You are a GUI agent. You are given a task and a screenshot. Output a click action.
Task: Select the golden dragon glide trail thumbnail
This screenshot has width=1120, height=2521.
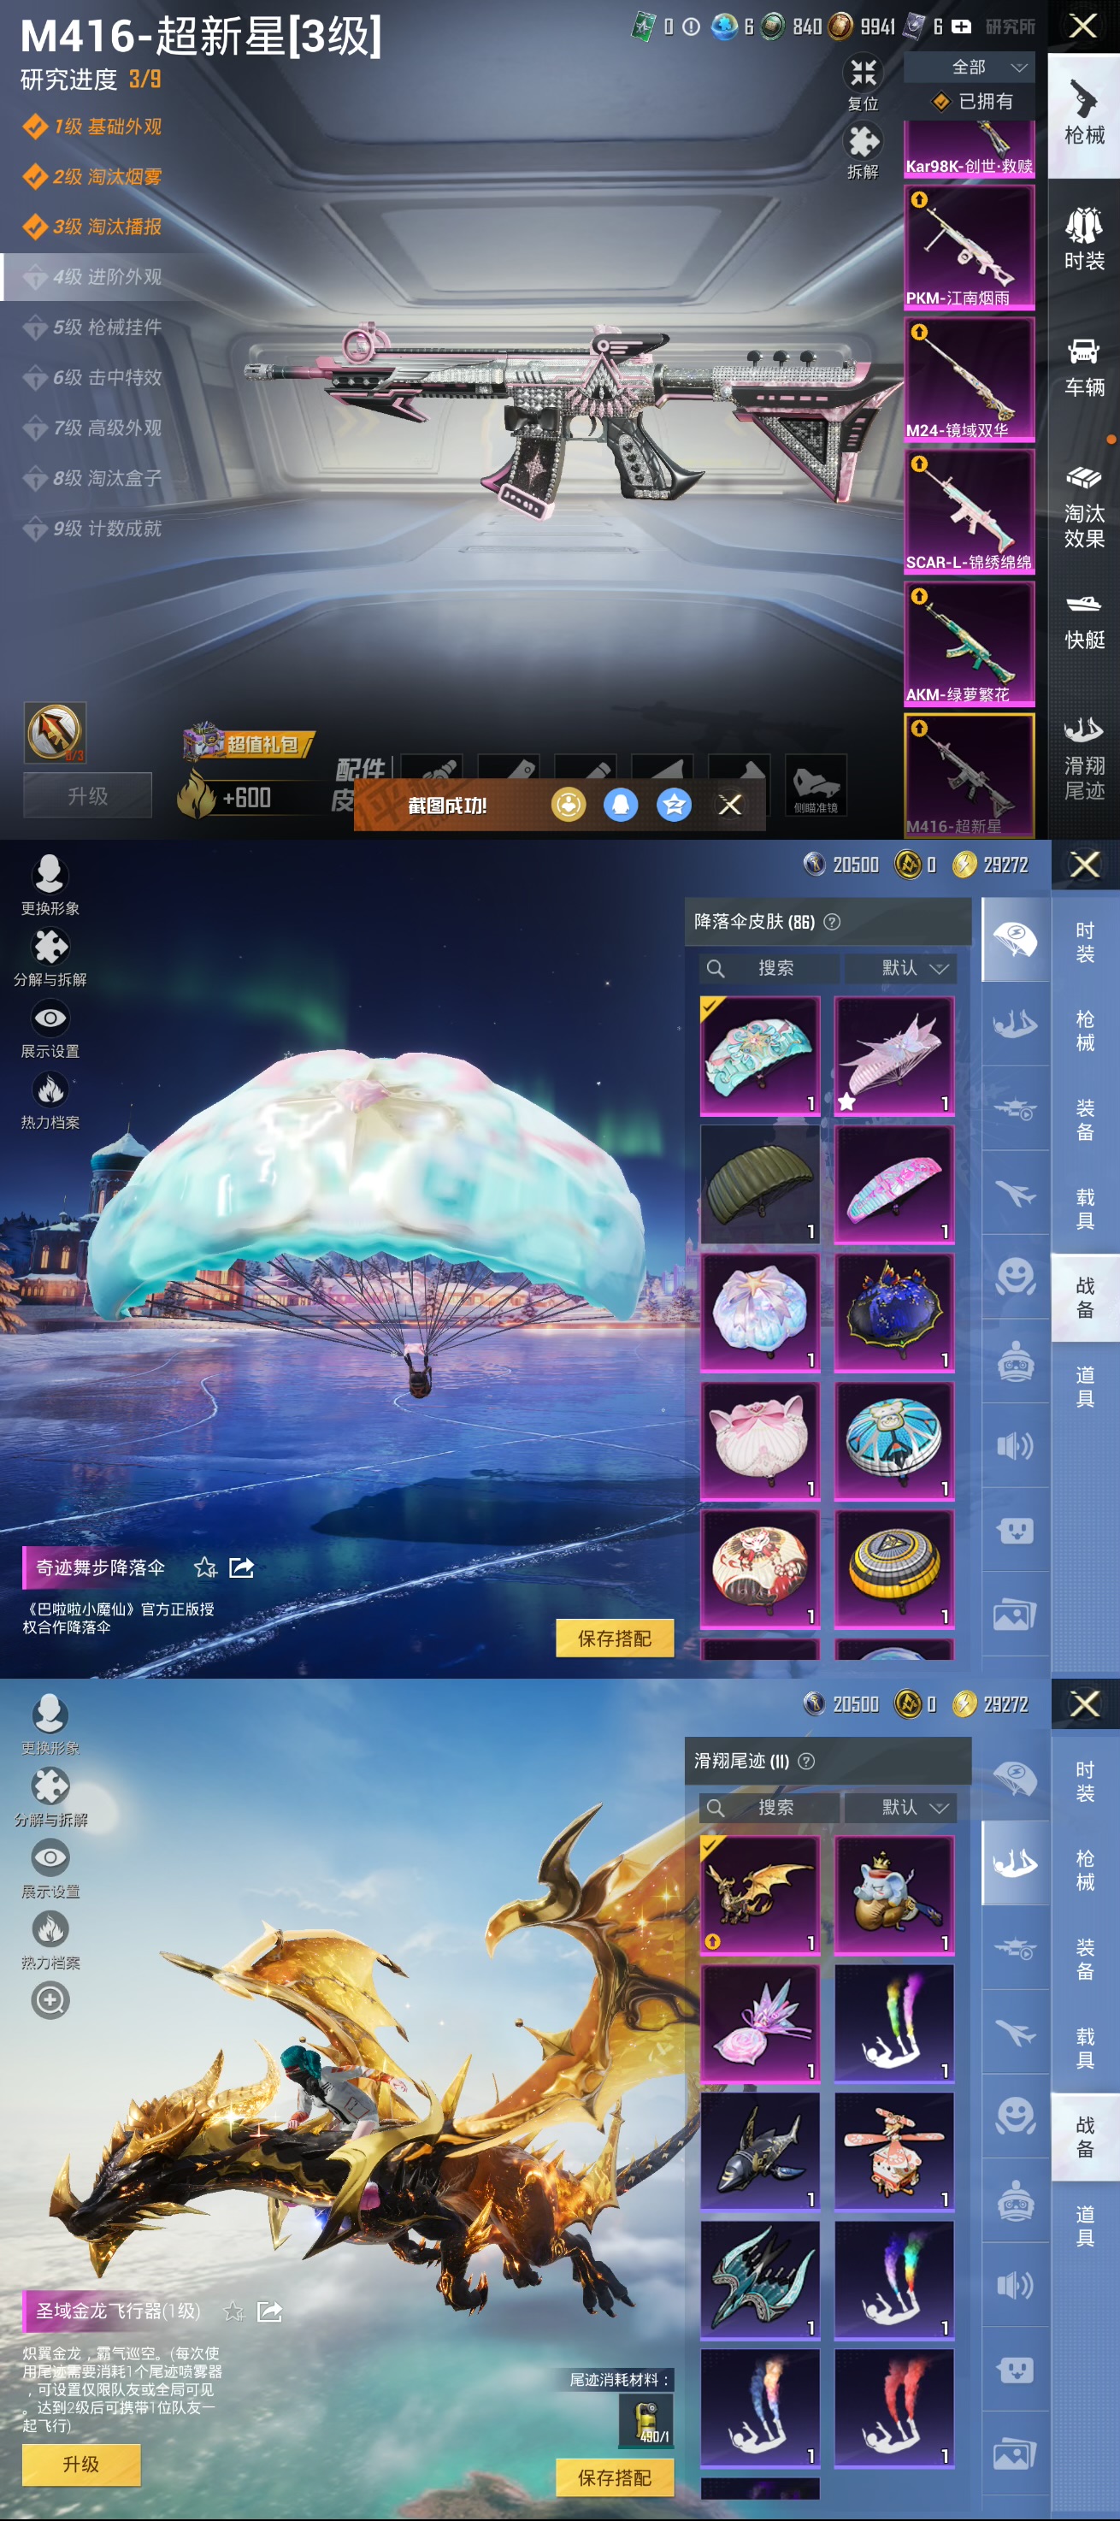(760, 1896)
